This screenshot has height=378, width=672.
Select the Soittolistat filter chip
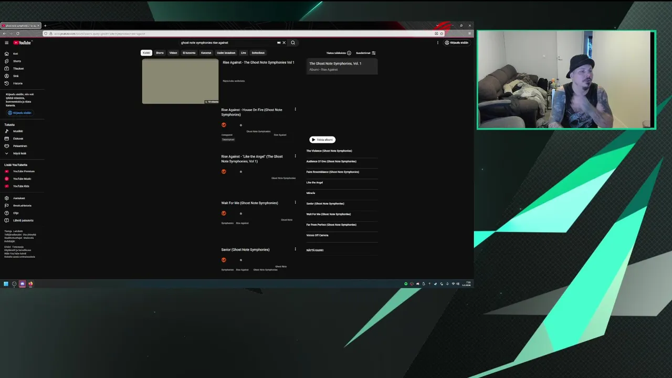click(258, 52)
